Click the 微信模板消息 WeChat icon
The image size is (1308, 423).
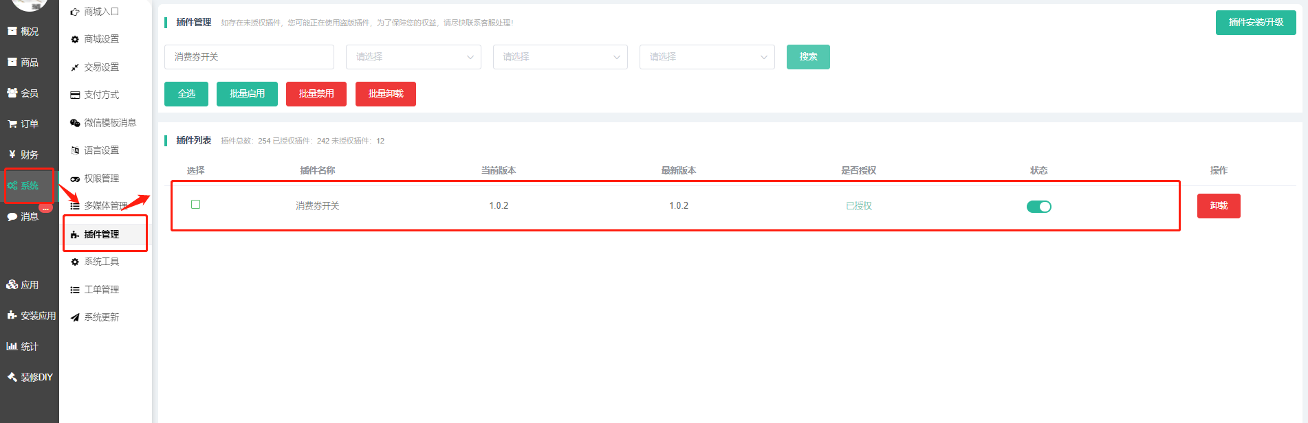click(x=75, y=123)
